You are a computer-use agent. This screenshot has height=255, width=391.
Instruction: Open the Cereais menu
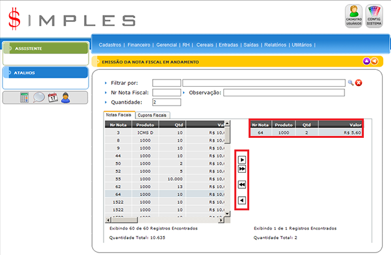click(205, 45)
